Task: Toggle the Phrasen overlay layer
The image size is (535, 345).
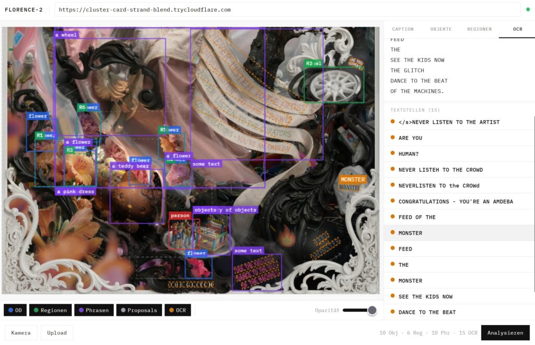Action: coord(94,310)
